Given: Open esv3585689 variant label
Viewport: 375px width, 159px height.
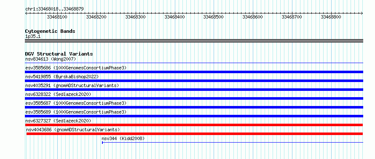Looking at the screenshot, I should [76, 112].
